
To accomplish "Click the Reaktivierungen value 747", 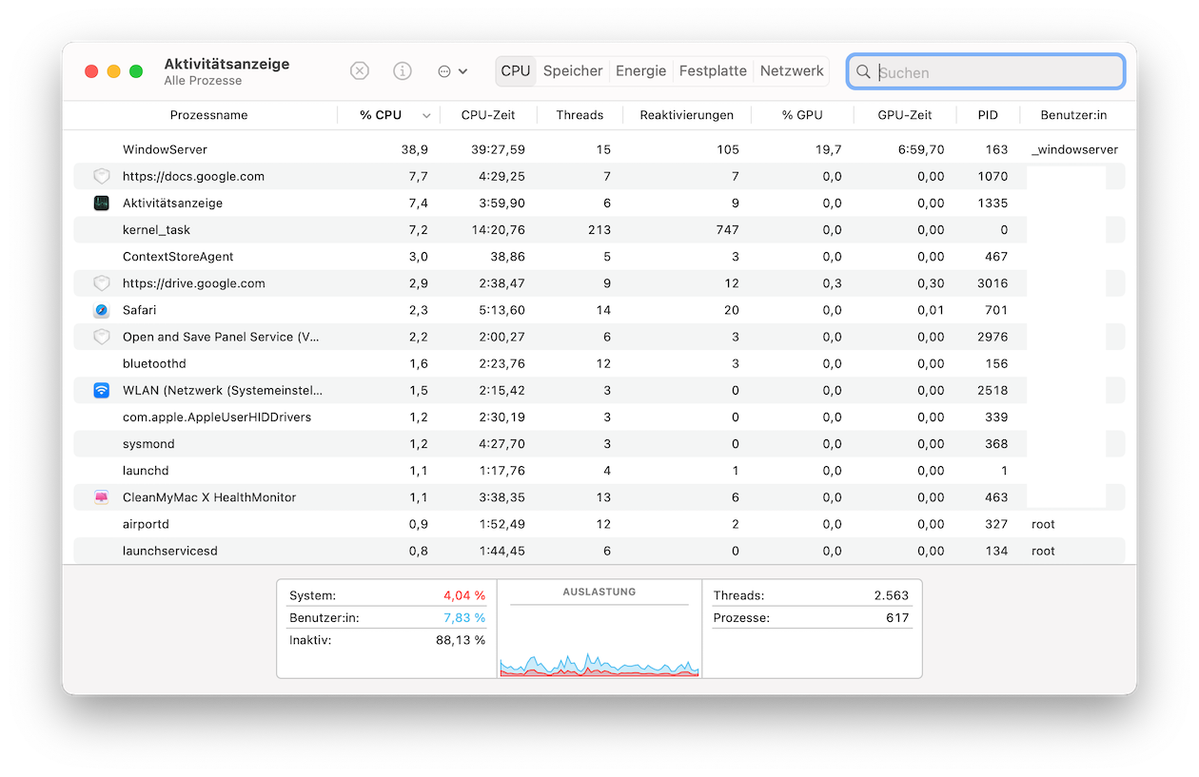I will 726,229.
